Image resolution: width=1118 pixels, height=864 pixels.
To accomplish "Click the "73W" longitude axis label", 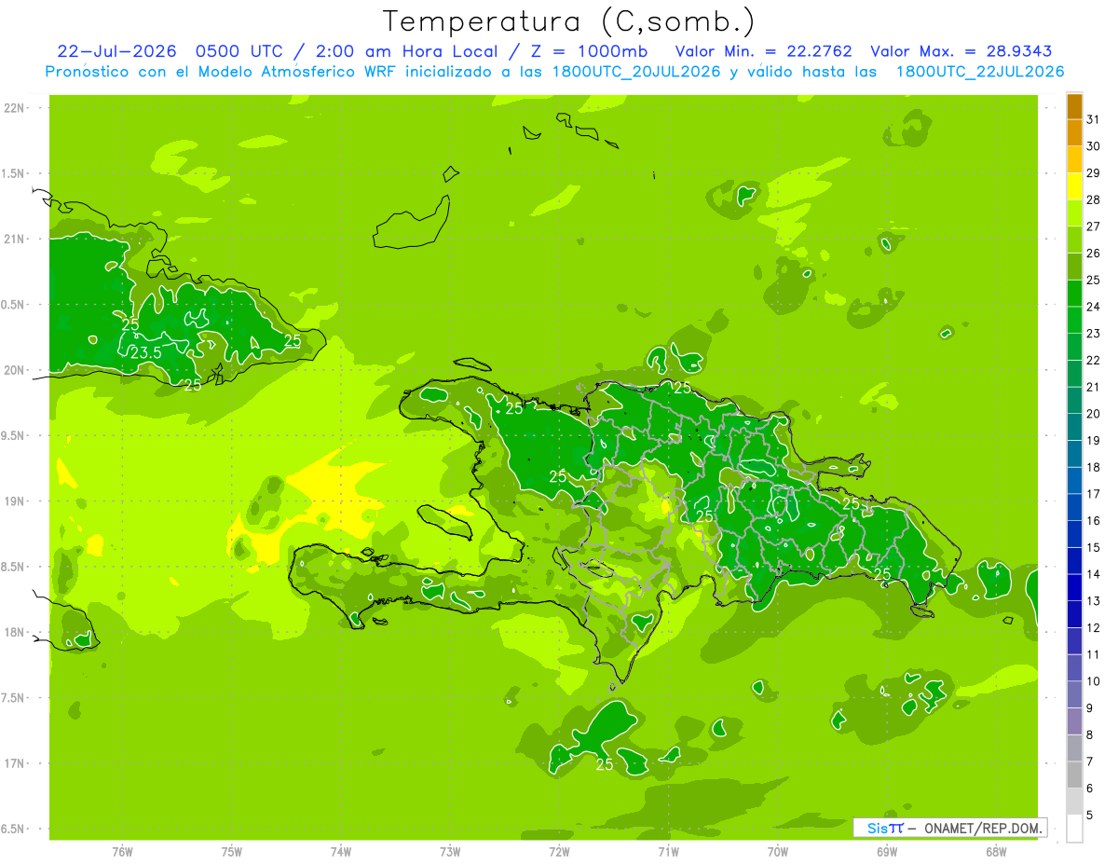I will pos(450,851).
